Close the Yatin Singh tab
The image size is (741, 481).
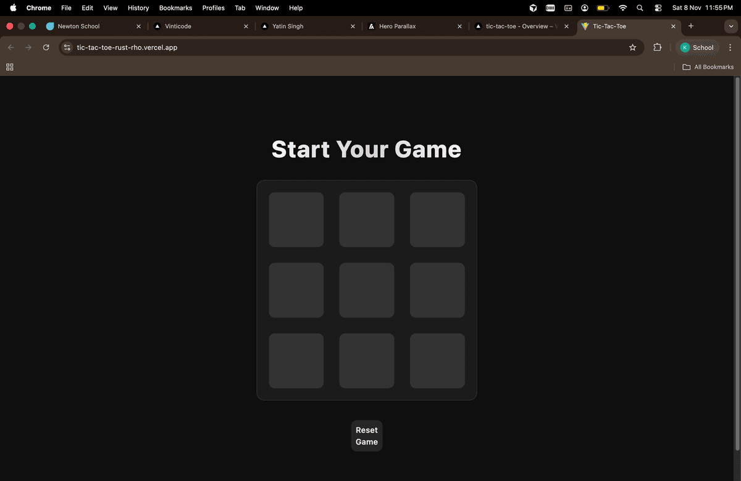tap(353, 27)
